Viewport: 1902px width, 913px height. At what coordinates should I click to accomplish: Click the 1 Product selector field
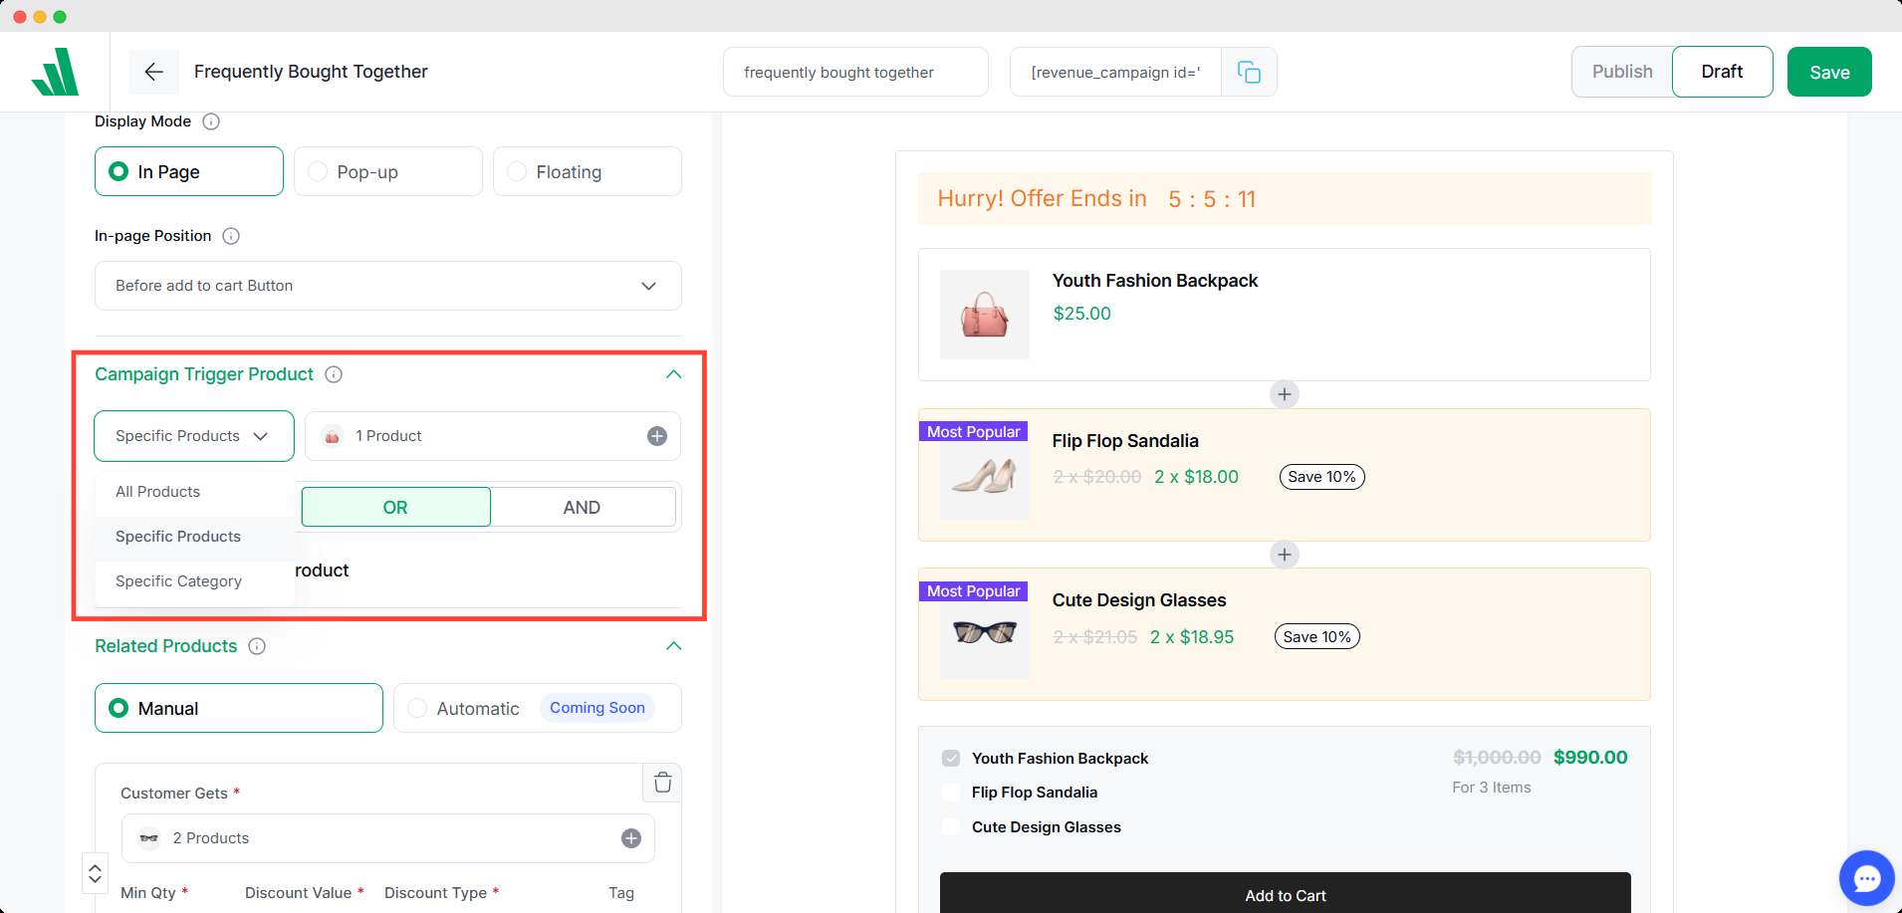click(493, 436)
